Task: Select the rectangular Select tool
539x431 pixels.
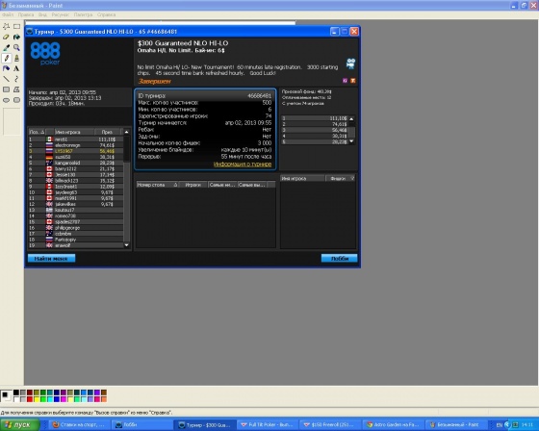Action: [x=16, y=27]
